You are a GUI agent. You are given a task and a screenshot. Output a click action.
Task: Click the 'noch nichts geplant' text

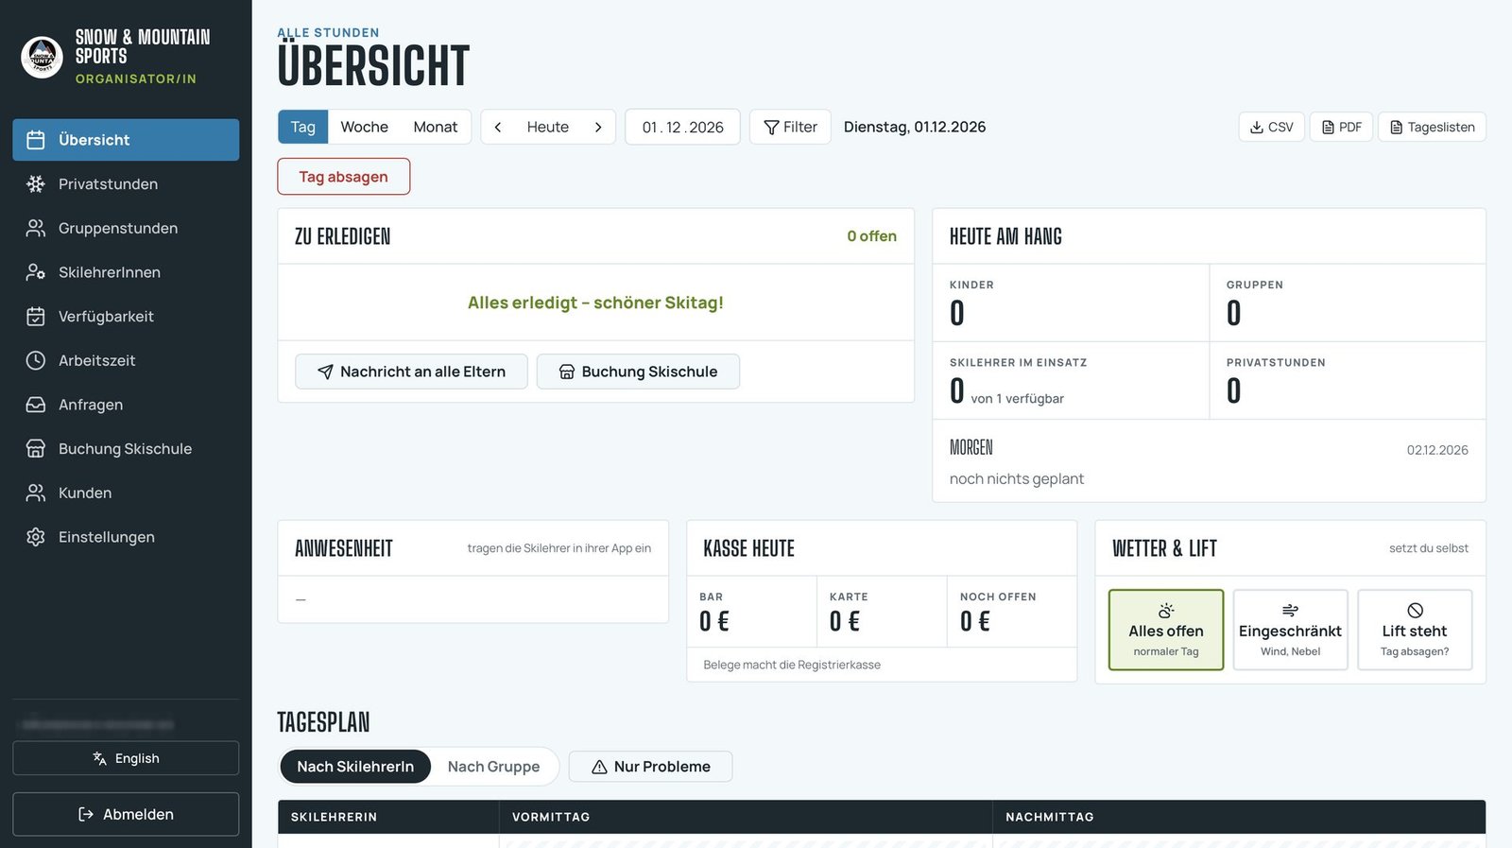(1017, 479)
